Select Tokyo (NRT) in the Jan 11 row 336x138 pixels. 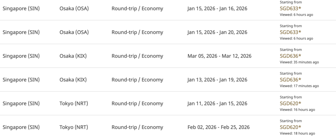(74, 104)
